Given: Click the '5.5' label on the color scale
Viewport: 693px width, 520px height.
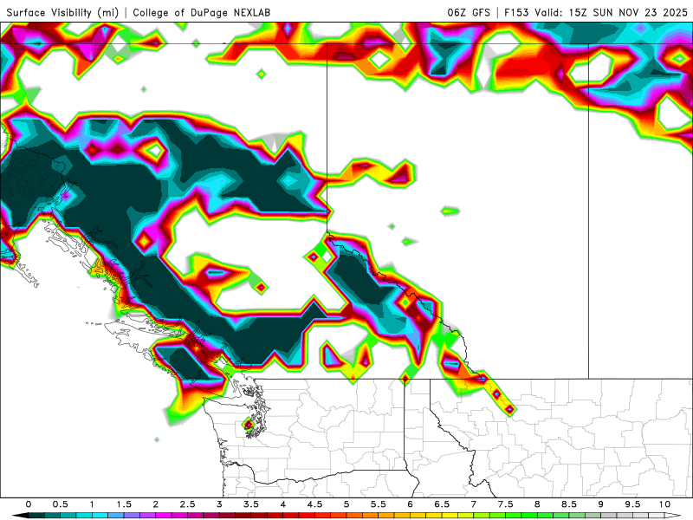Looking at the screenshot, I should [x=379, y=504].
